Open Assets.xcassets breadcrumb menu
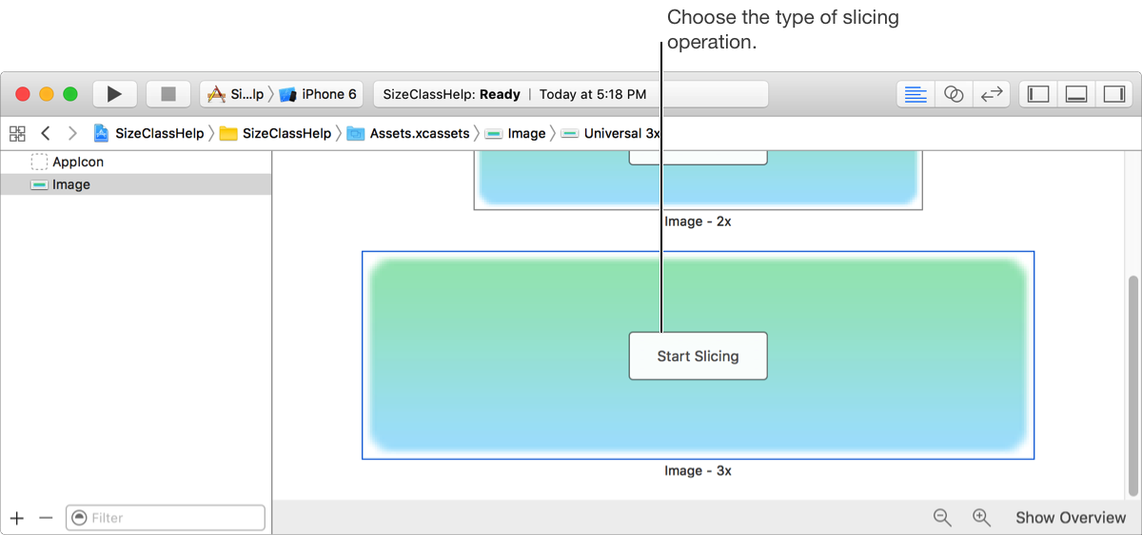Viewport: 1142px width, 535px height. tap(419, 133)
